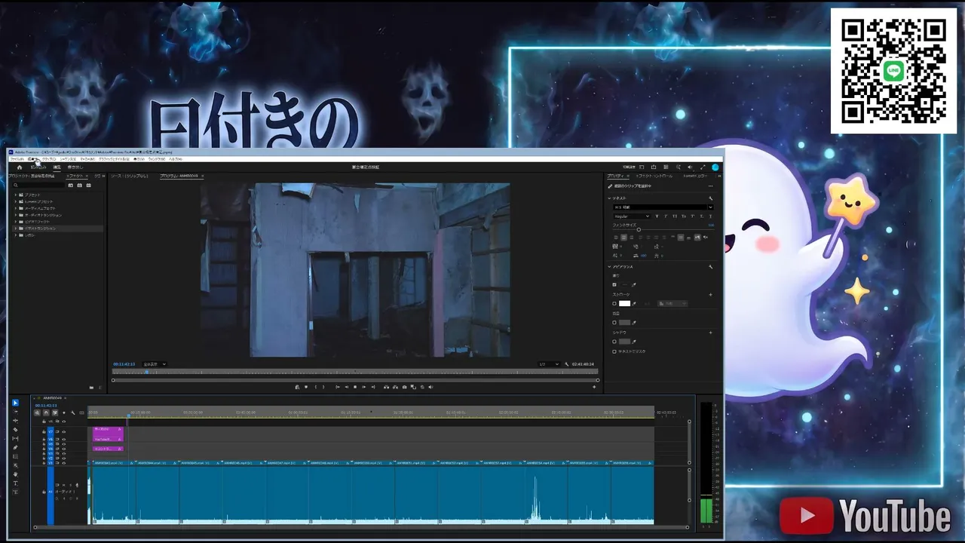Click the add shadow plus icon
965x543 pixels.
tap(710, 333)
